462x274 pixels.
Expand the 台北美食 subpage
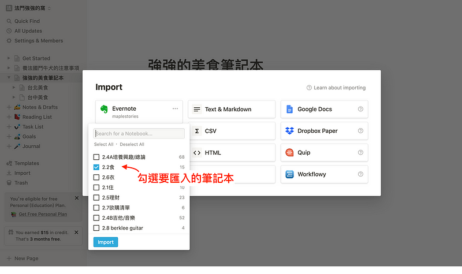(x=14, y=88)
